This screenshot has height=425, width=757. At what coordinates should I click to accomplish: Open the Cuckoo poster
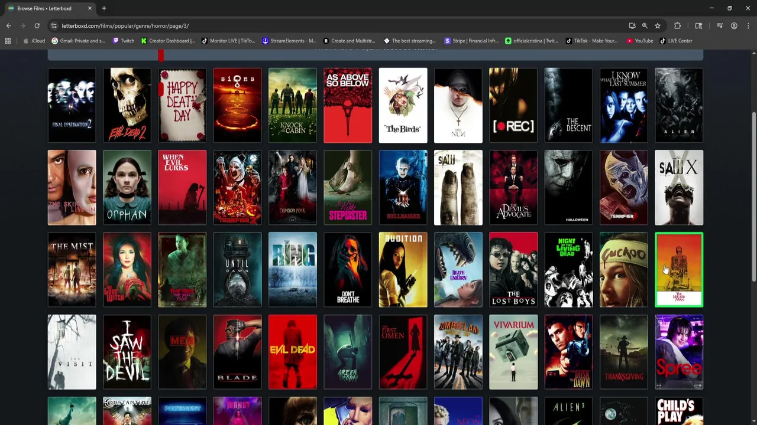624,270
